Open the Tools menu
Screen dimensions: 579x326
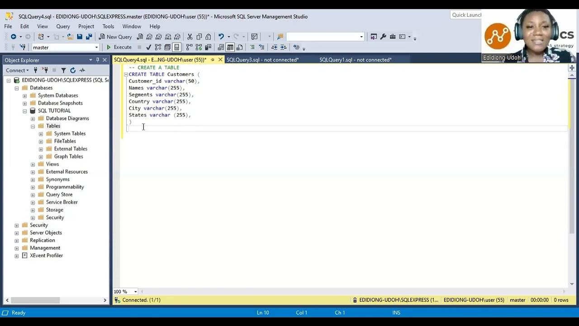108,26
